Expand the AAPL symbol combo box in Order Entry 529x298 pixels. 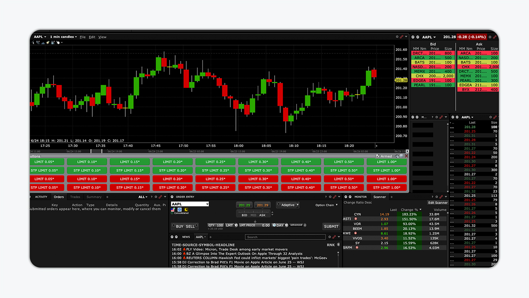(207, 204)
